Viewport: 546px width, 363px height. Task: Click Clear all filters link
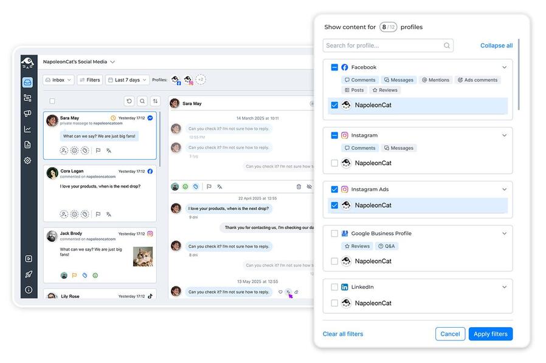[343, 334]
